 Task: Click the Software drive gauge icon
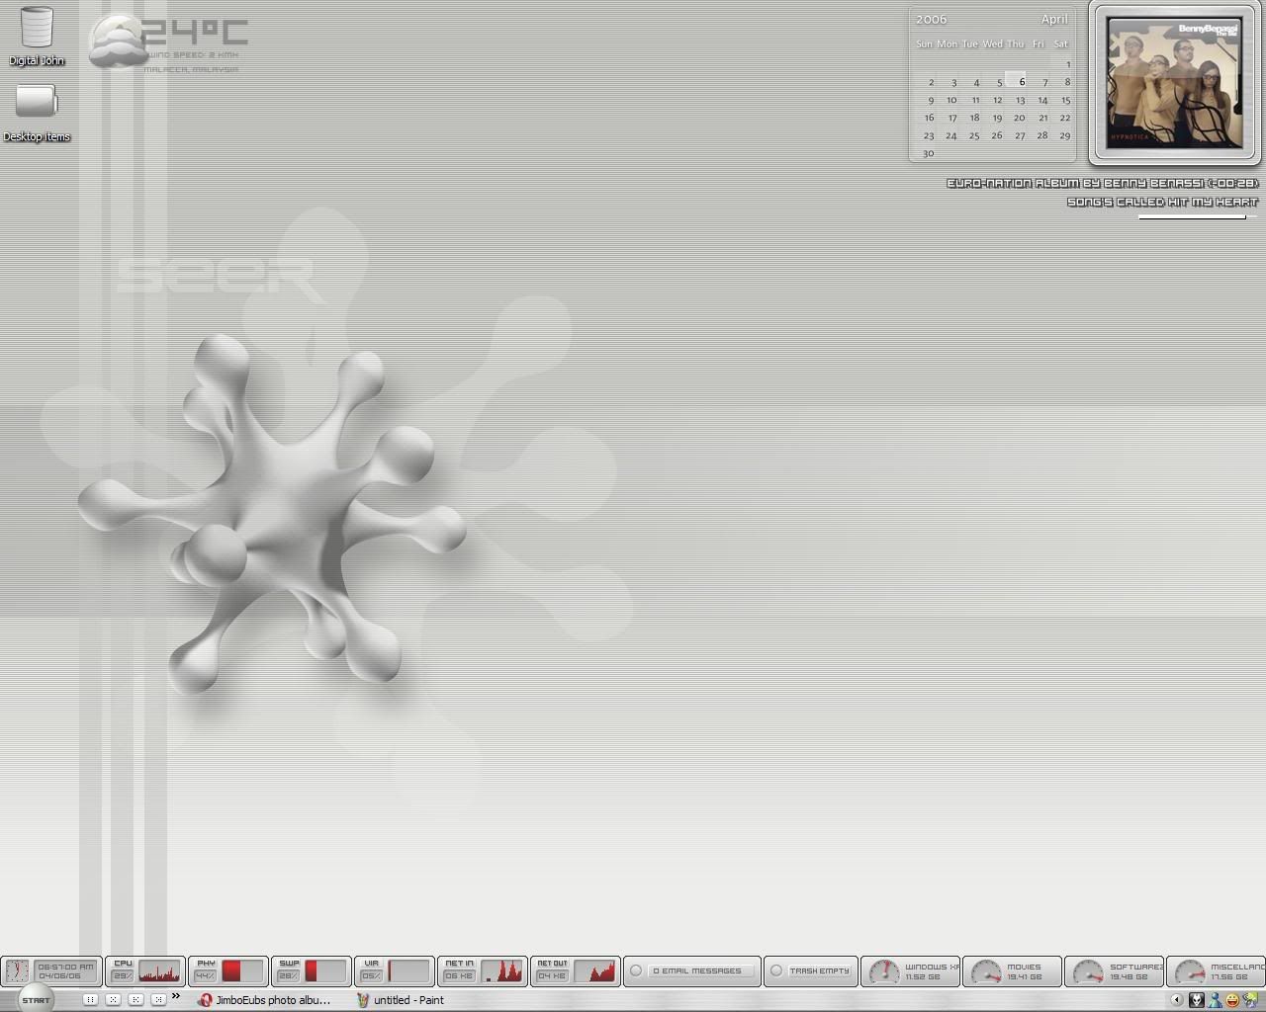coord(1088,972)
